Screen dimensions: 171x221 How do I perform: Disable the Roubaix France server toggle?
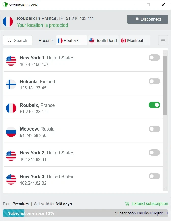tap(154, 105)
